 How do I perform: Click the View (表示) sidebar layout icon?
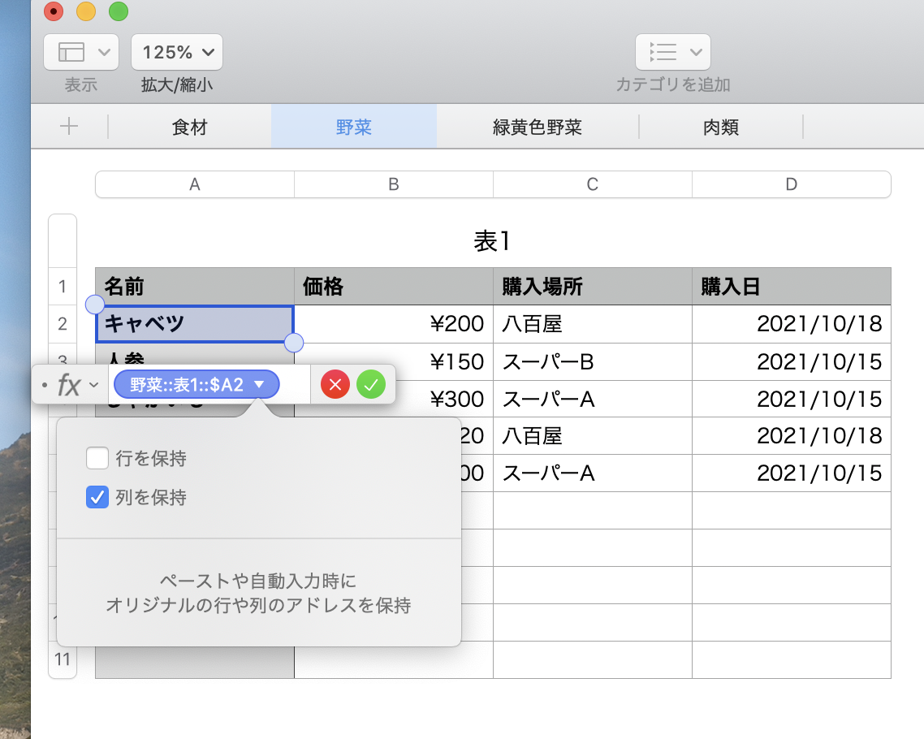point(71,52)
